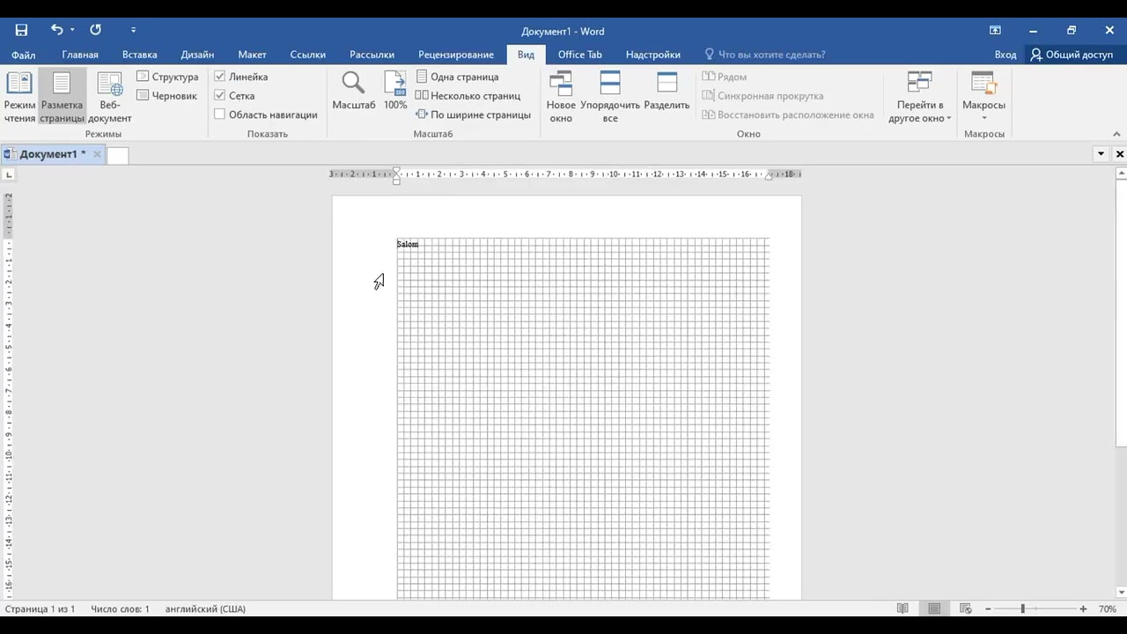Choose Page Width (По ширине страницы)
Viewport: 1127px width, 634px height.
coord(473,114)
